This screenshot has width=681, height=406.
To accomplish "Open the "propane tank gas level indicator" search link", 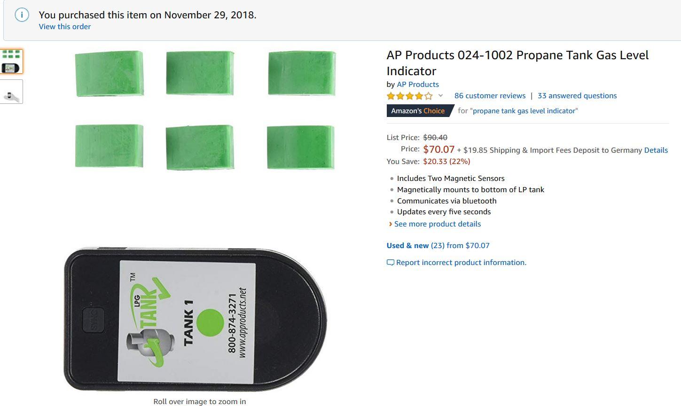I will [x=524, y=111].
